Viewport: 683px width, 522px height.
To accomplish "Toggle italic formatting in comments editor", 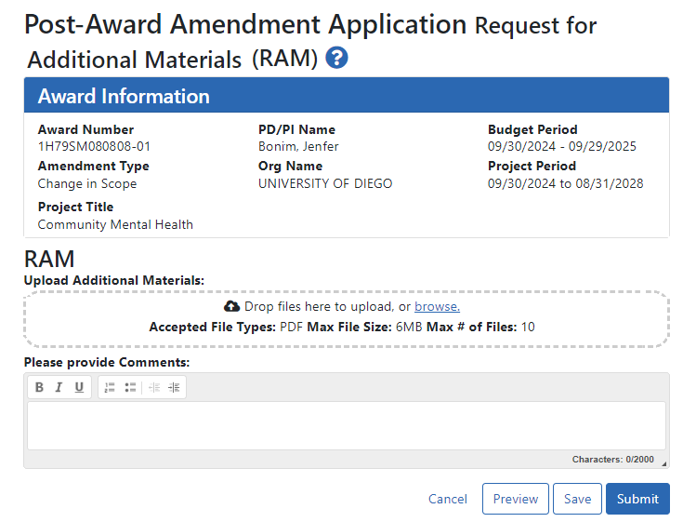I will click(x=59, y=387).
